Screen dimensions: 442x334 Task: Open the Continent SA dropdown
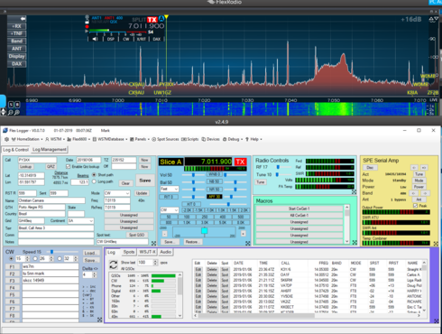click(80, 221)
